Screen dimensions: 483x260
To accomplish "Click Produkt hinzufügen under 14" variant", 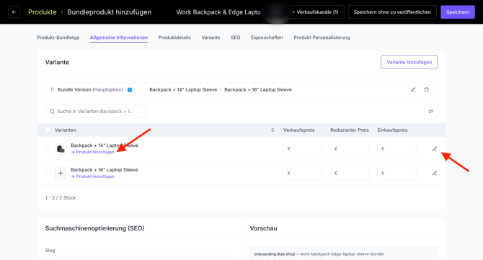I will (93, 152).
